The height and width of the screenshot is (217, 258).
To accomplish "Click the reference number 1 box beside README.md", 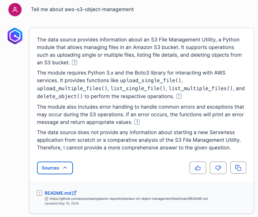I will coord(39,193).
